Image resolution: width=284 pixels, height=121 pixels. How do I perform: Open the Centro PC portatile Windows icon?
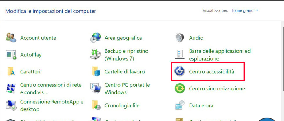pos(96,89)
